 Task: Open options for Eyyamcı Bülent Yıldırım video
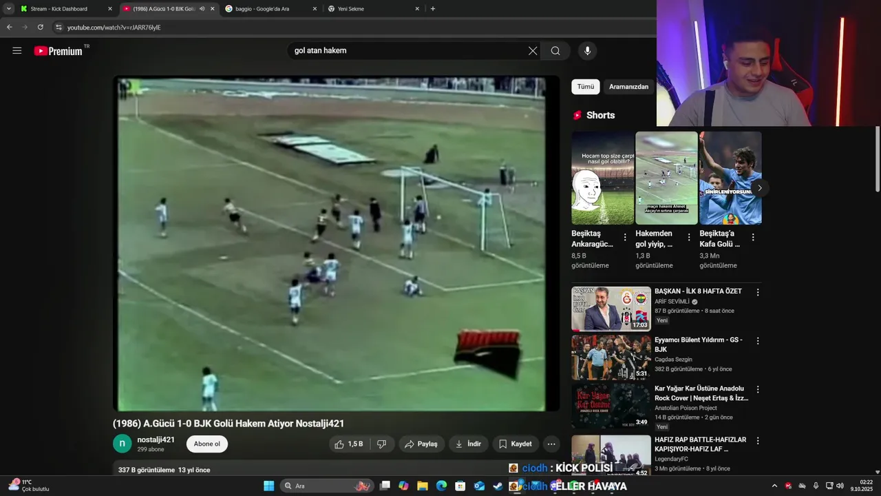pos(758,341)
